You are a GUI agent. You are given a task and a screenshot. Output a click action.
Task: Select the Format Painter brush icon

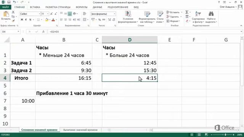click(x=13, y=21)
